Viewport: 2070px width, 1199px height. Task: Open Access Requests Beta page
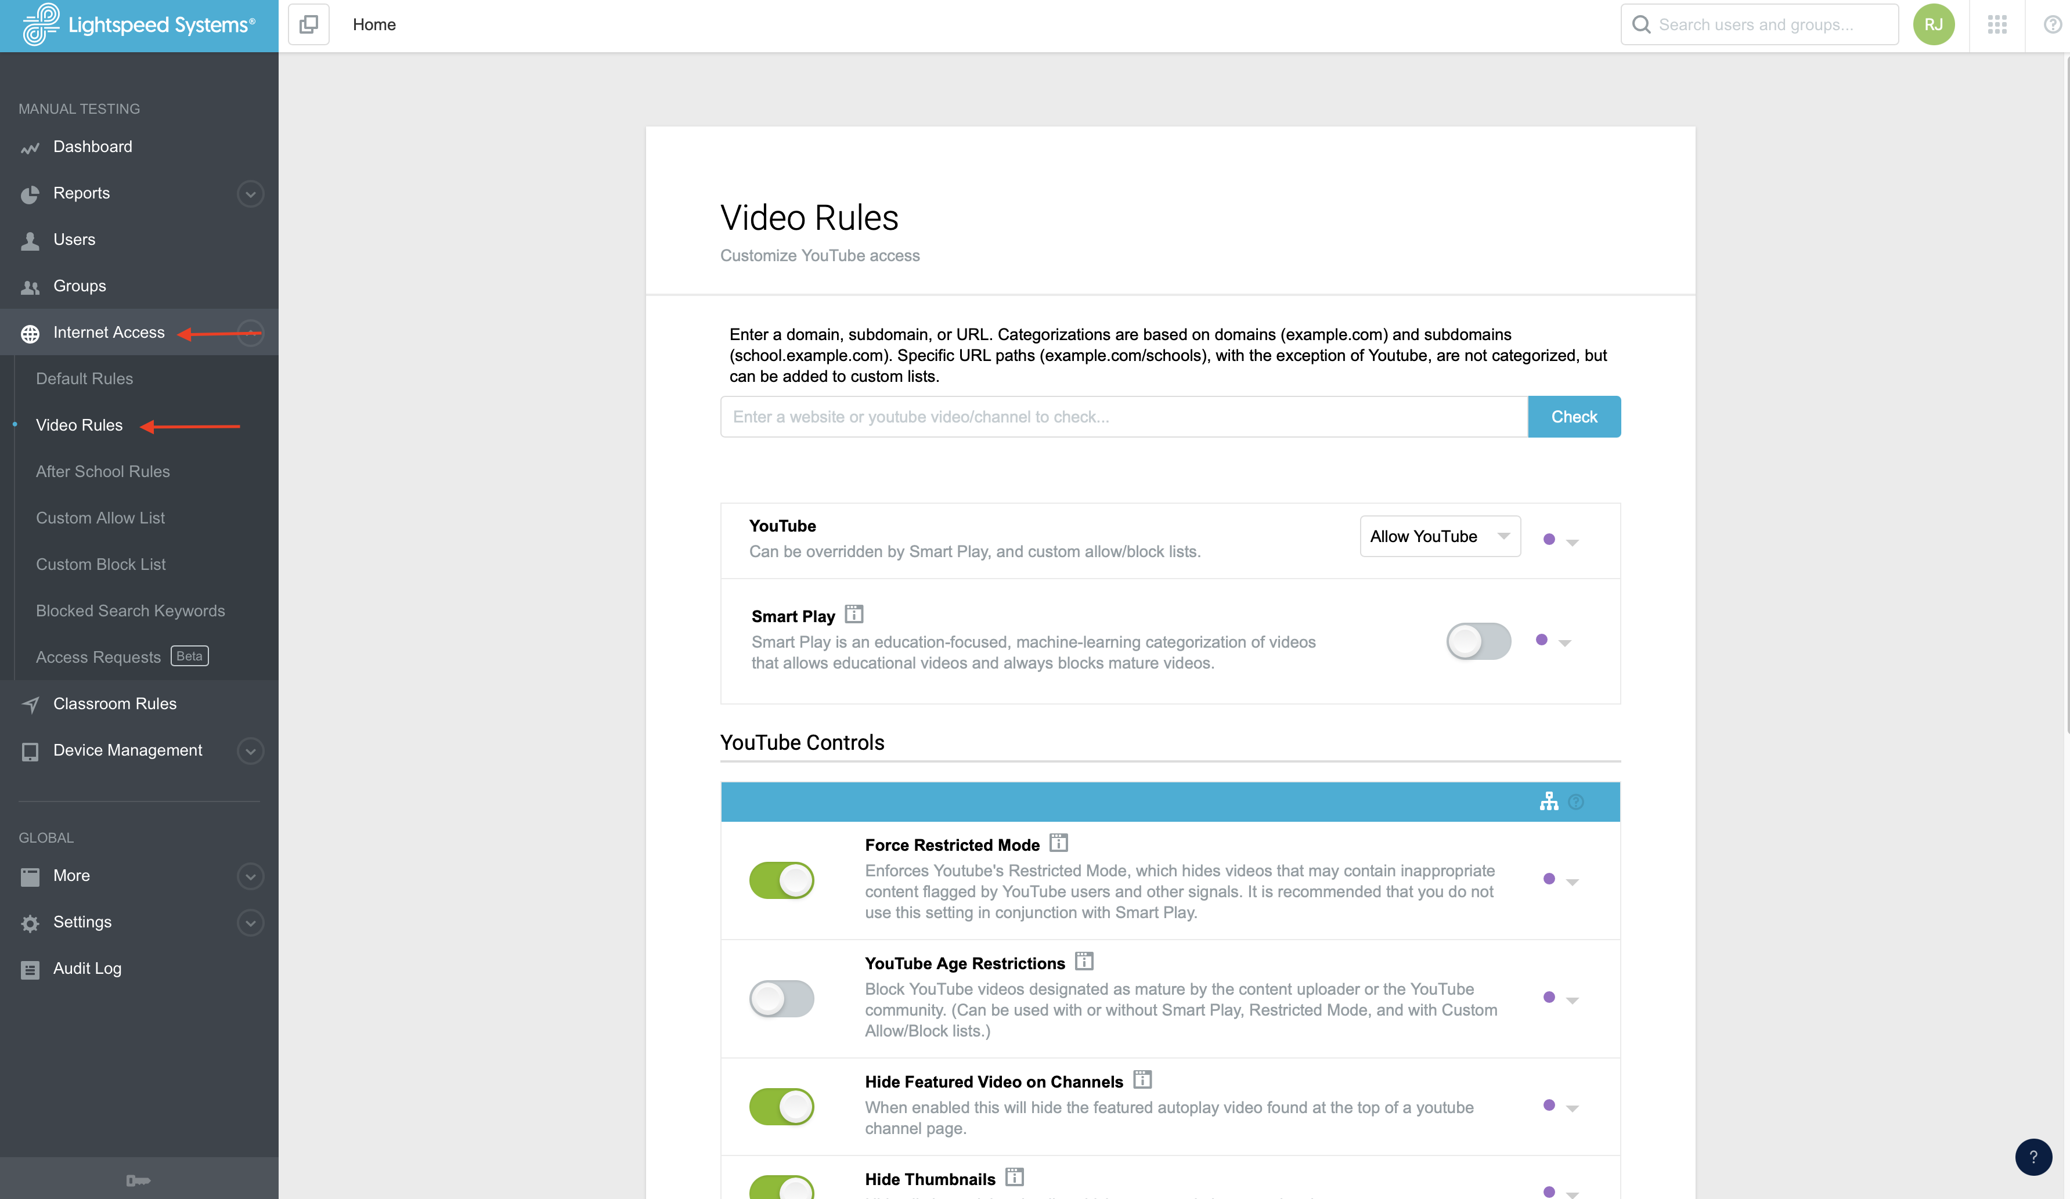pos(99,656)
